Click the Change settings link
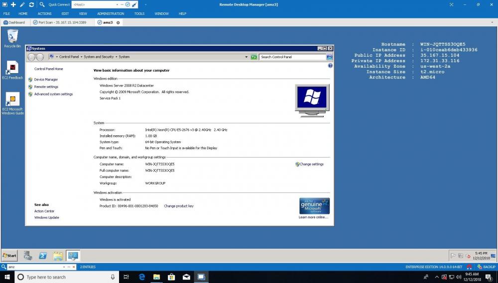Viewport: 498px width, 283px height. tap(311, 164)
